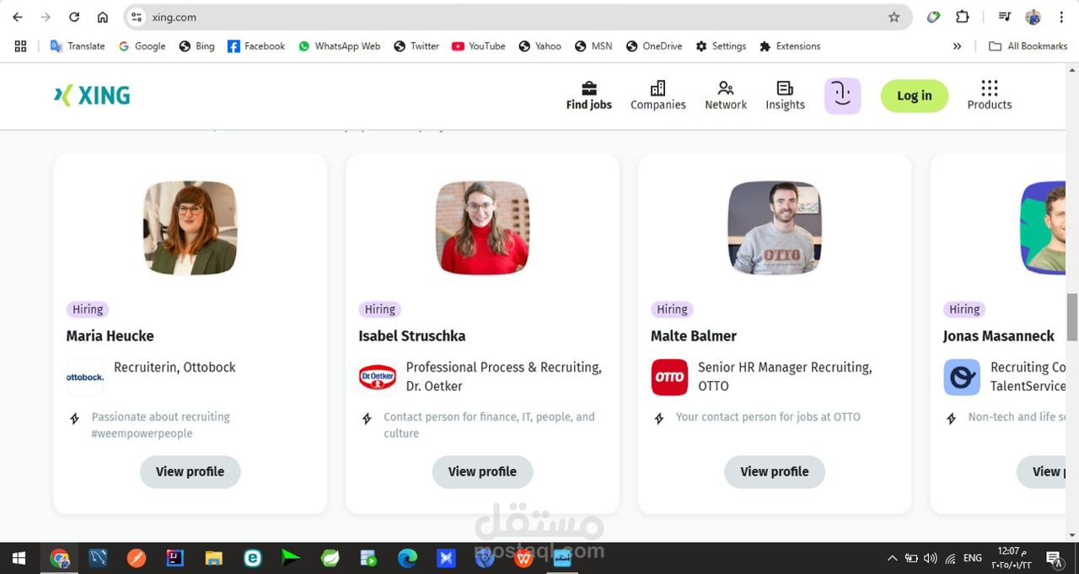Click Hiring badge on Malte Balmer card
The width and height of the screenshot is (1079, 574).
point(672,309)
